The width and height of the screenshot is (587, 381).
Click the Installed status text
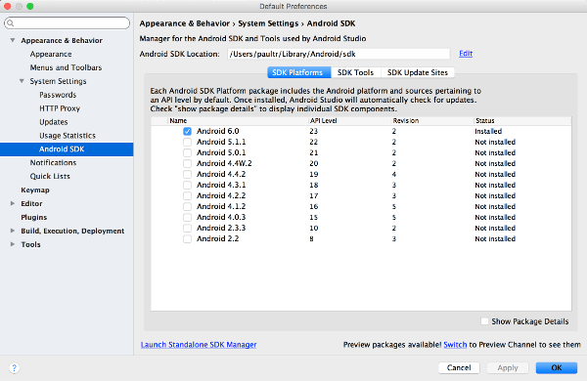pyautogui.click(x=488, y=131)
